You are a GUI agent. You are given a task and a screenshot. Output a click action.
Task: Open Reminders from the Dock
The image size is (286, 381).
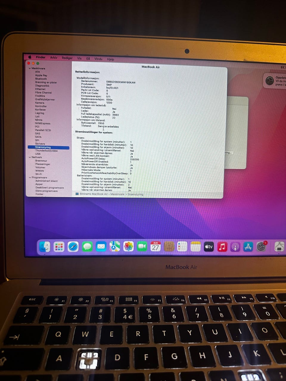[182, 246]
